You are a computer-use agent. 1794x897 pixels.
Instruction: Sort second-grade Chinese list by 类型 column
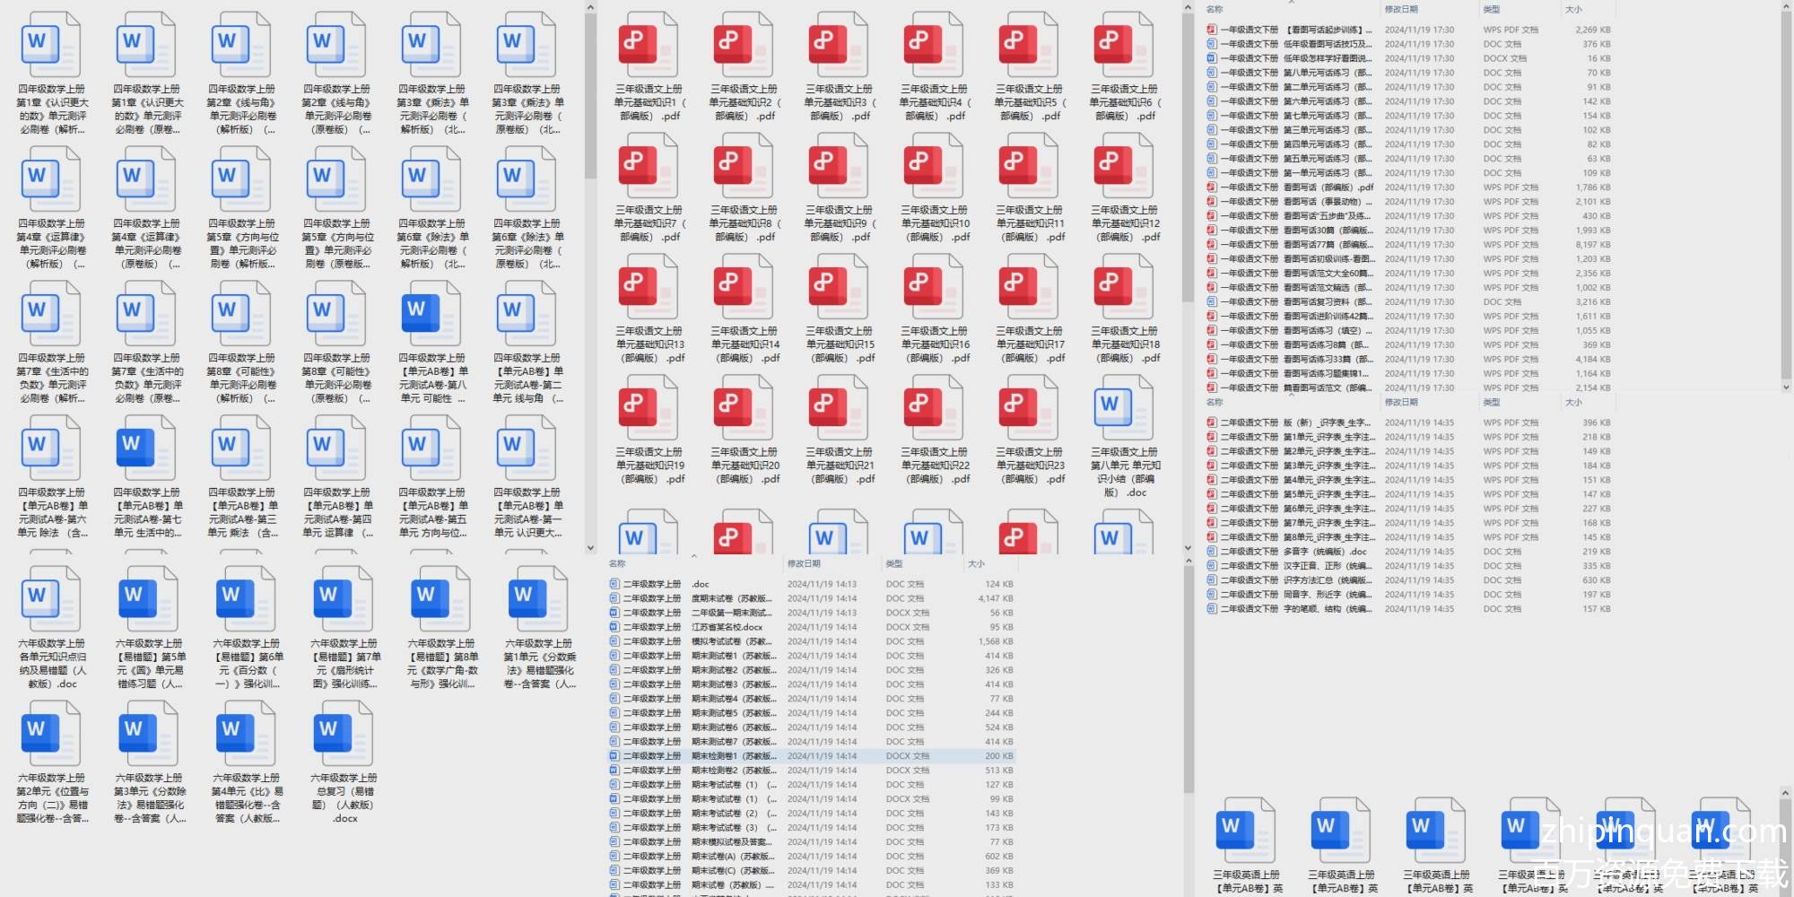pos(1492,403)
